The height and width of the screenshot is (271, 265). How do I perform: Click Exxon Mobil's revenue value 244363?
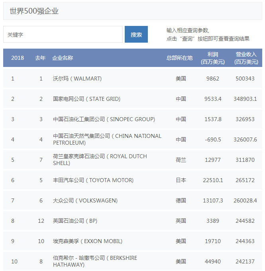pyautogui.click(x=245, y=241)
